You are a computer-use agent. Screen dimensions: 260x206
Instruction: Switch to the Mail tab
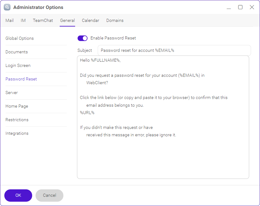pos(10,20)
